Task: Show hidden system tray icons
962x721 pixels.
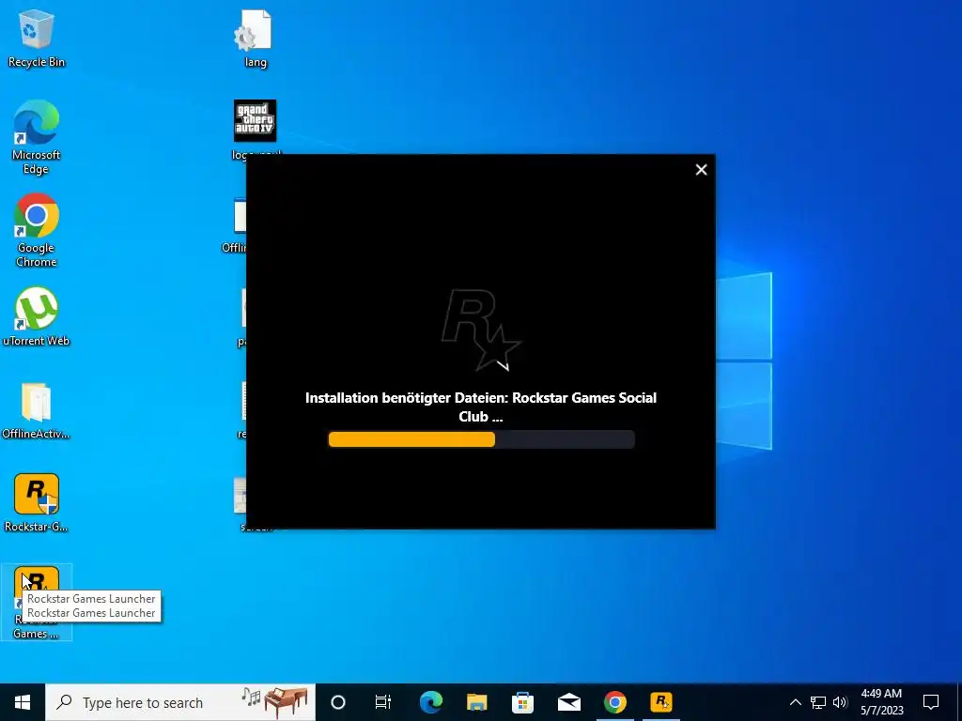Action: 795,702
